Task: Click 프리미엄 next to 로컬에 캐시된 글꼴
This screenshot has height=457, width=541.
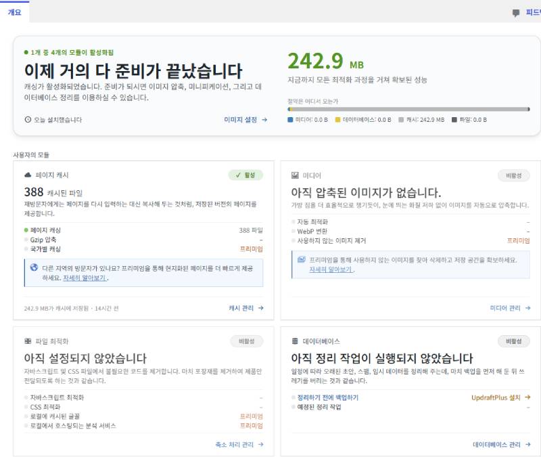Action: point(252,416)
